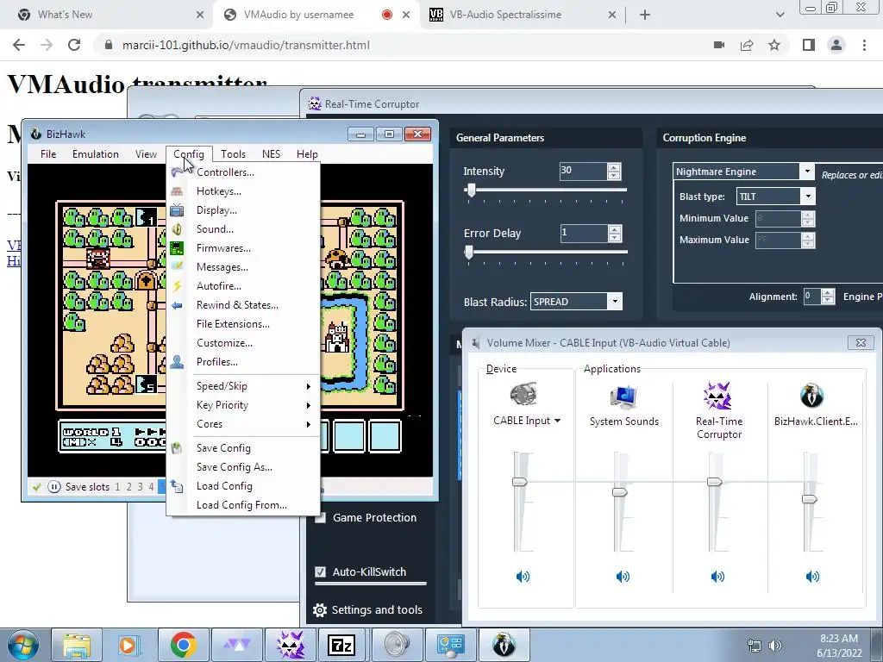This screenshot has height=662, width=883.
Task: Choose Load Config From entry
Action: (243, 505)
